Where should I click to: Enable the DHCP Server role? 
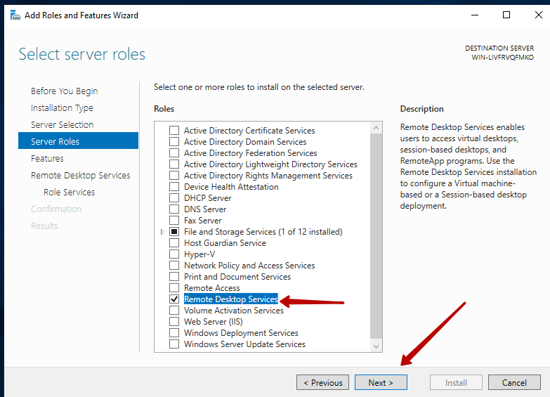pyautogui.click(x=174, y=198)
